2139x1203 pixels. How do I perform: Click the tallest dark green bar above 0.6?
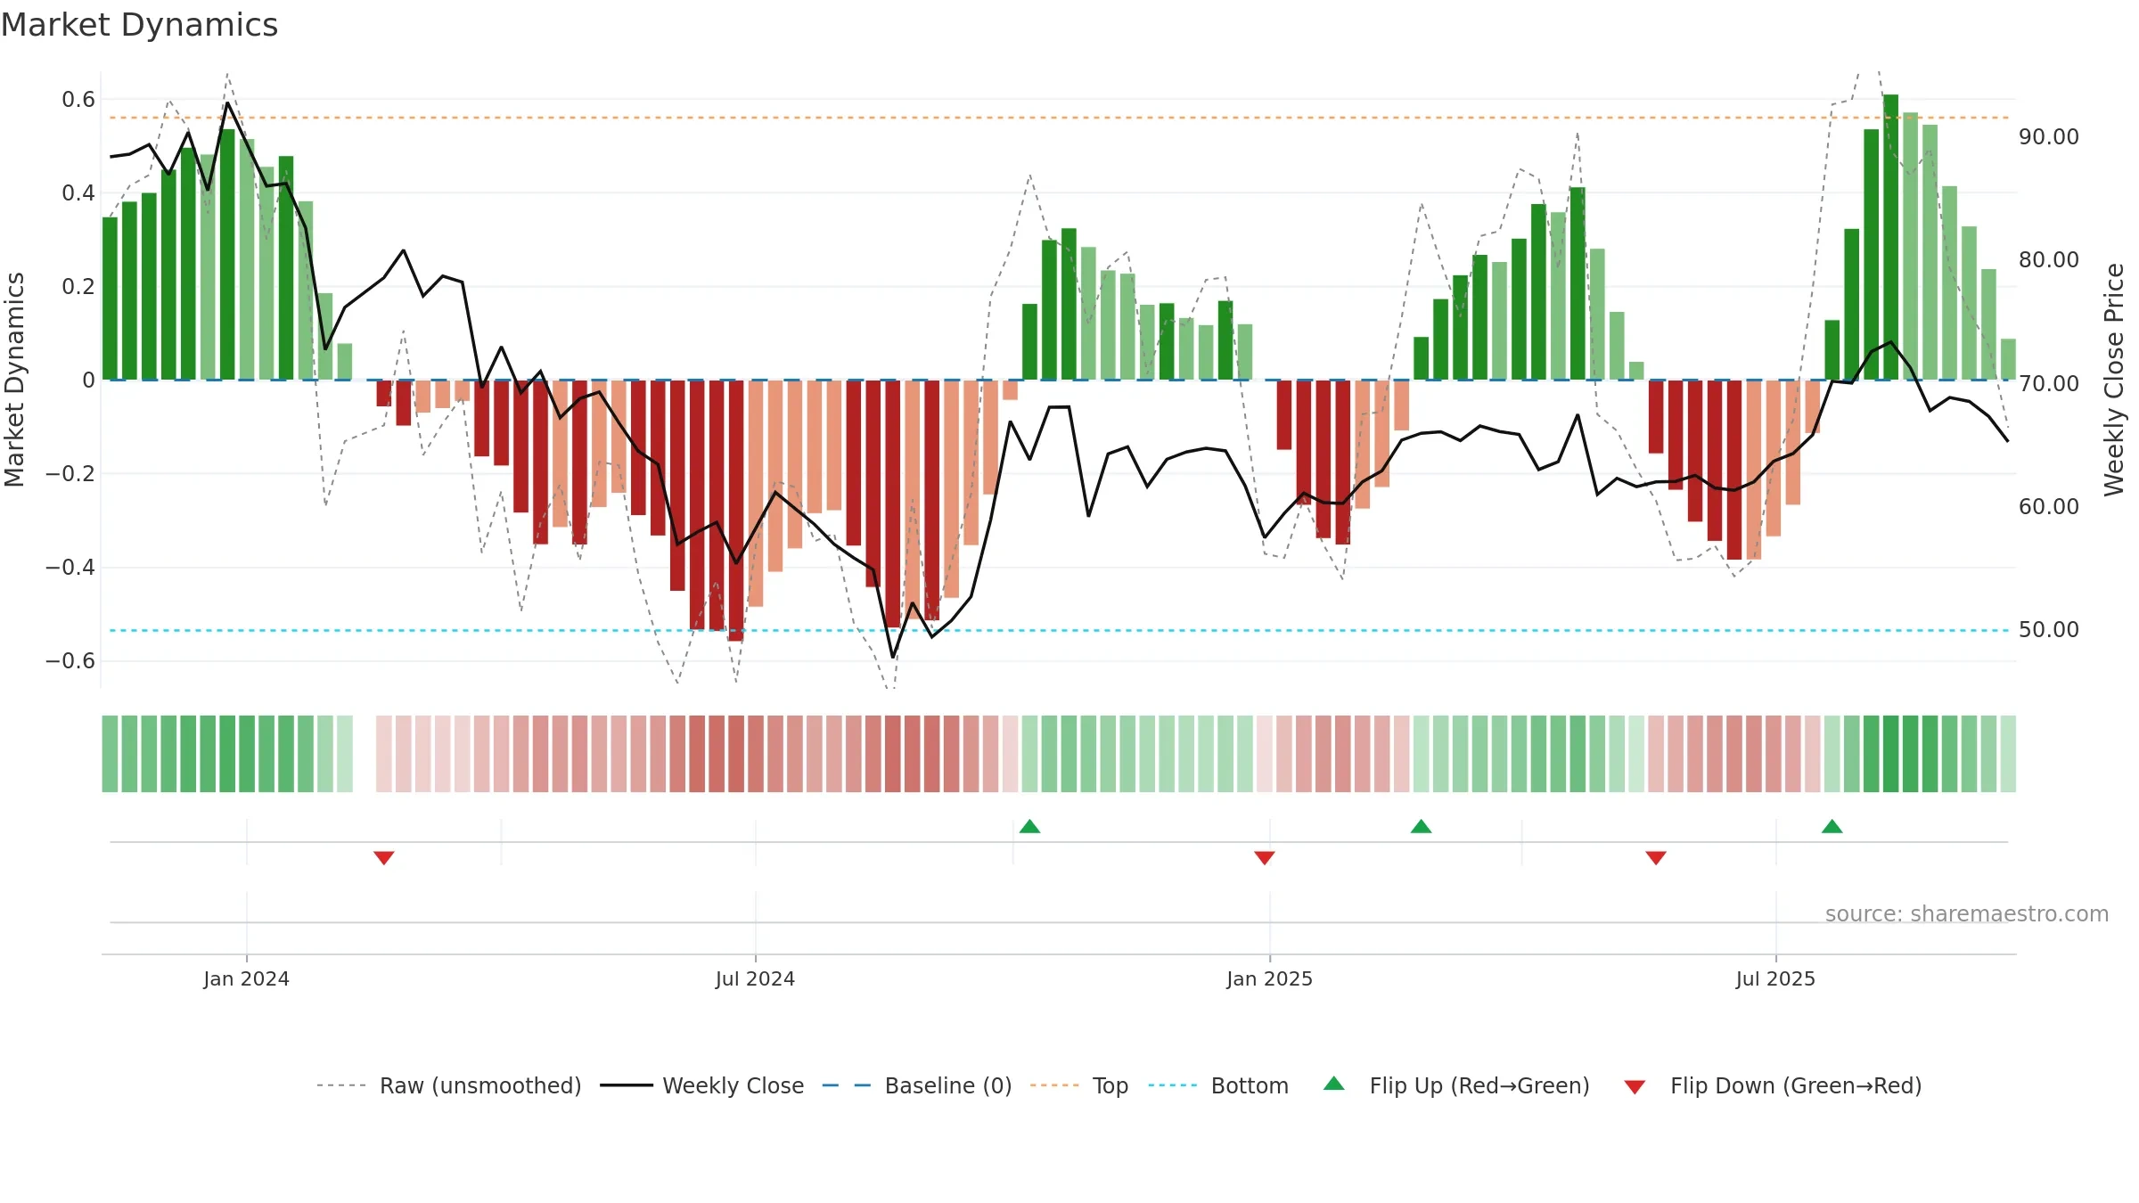pos(1890,237)
